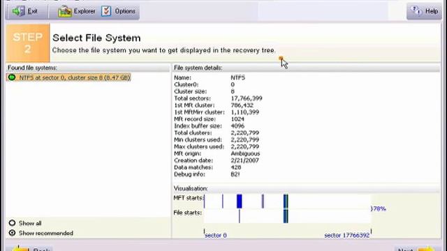Click the Explorer folder icon

[x=65, y=11]
